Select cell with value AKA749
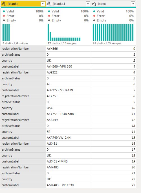 (x=68, y=120)
